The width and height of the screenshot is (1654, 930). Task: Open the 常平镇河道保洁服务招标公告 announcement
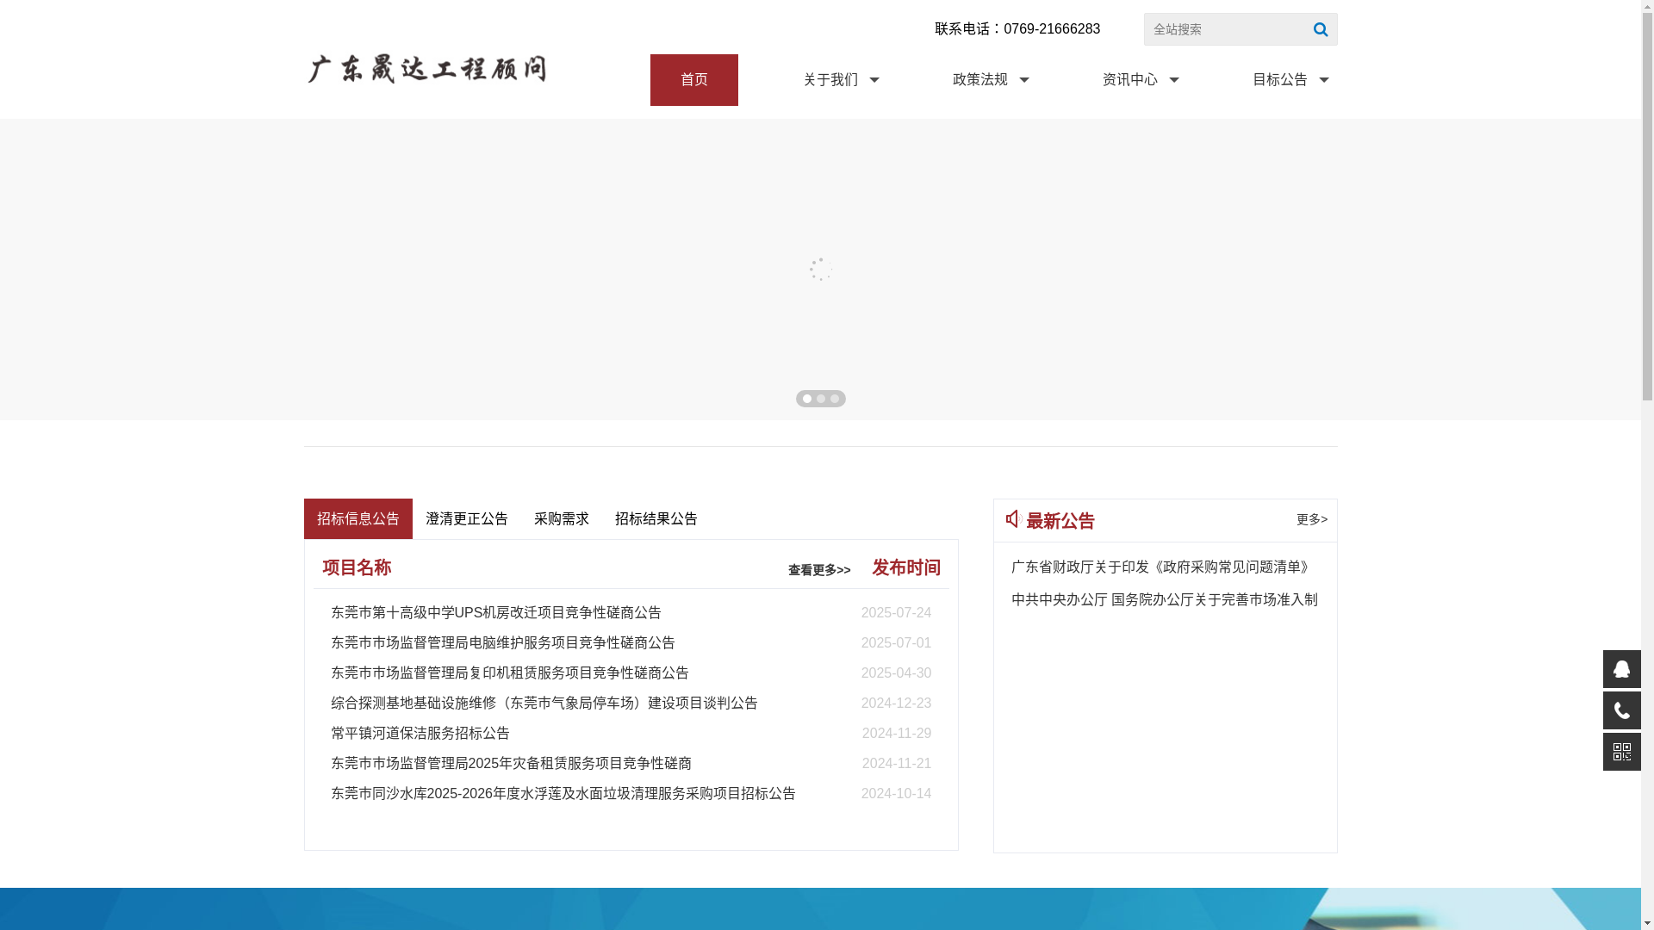(x=420, y=733)
